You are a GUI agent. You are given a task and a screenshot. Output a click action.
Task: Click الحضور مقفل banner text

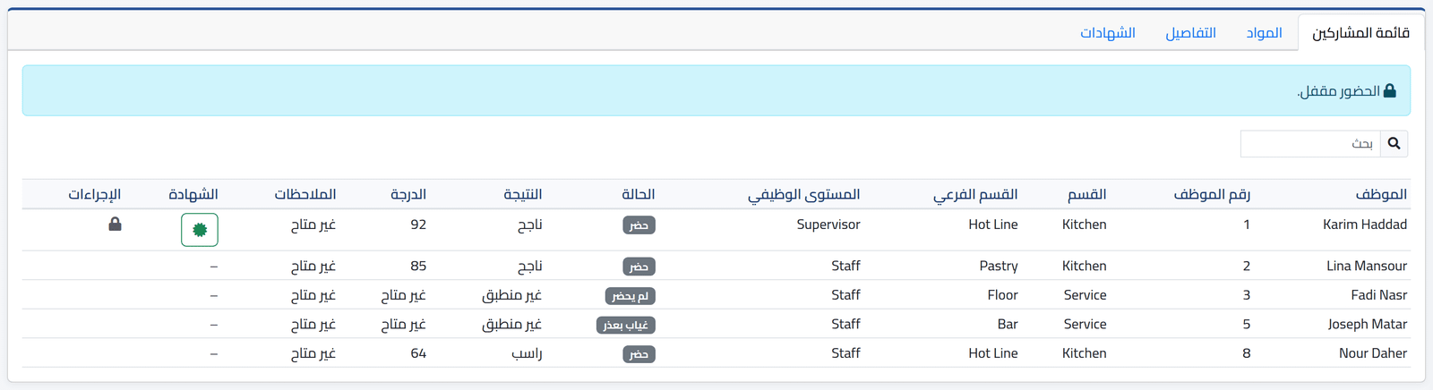coord(1338,91)
